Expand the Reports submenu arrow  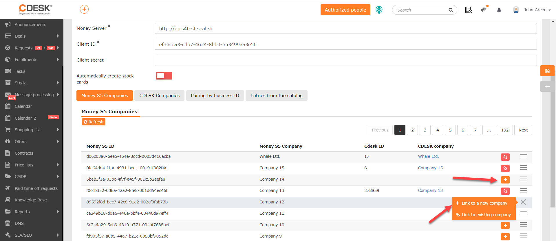coord(58,212)
